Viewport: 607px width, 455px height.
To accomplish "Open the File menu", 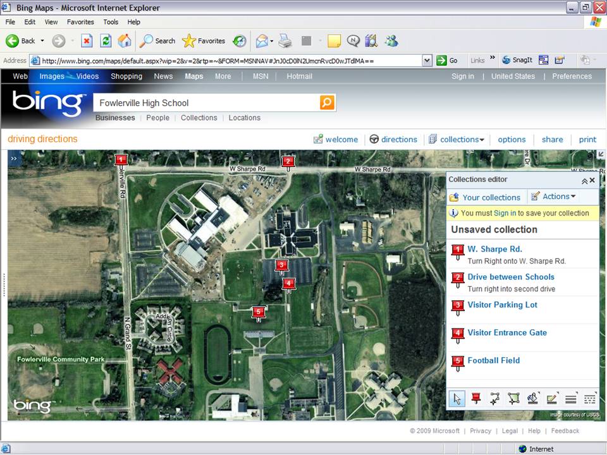I will coord(10,22).
